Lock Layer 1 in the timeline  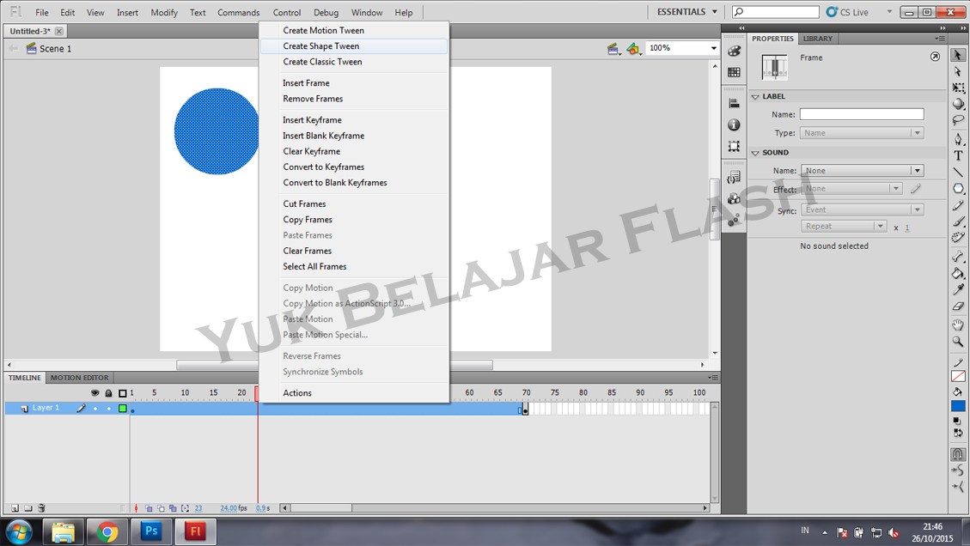[x=108, y=409]
